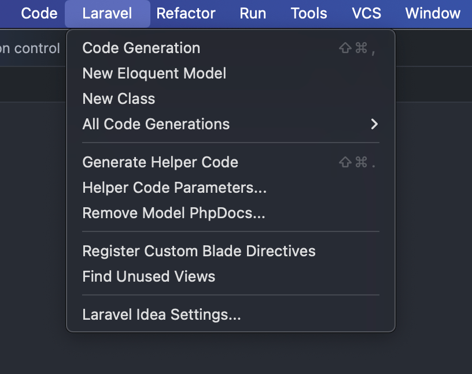Open the Refactor menu
472x374 pixels.
(186, 13)
